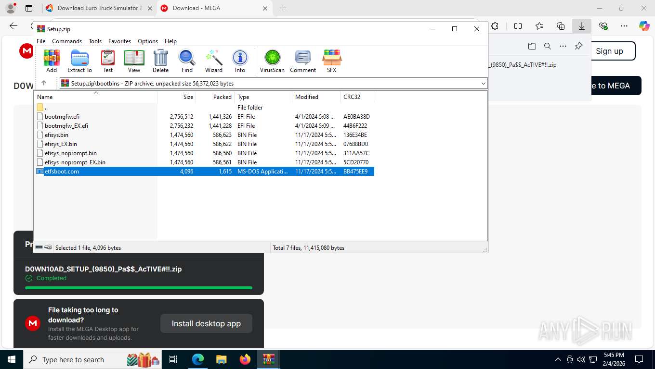Image resolution: width=655 pixels, height=369 pixels.
Task: Show hidden system tray icons
Action: [x=558, y=359]
